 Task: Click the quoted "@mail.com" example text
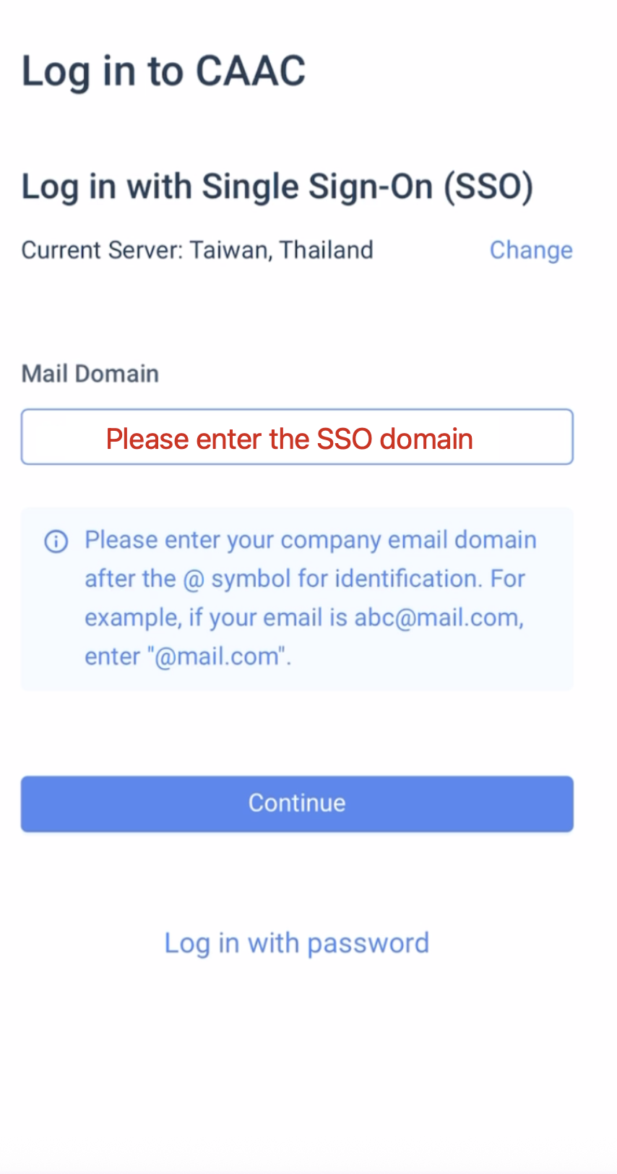[217, 656]
